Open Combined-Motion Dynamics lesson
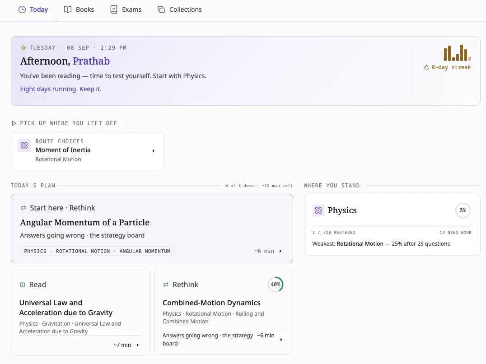The image size is (486, 364). coord(224,311)
